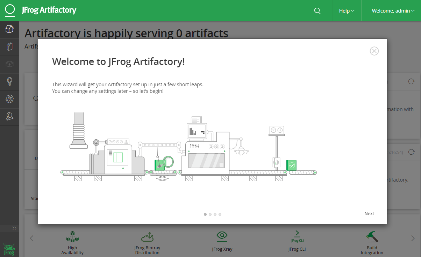Image resolution: width=421 pixels, height=257 pixels.
Task: Close the welcome wizard with the X icon
Action: [x=374, y=51]
